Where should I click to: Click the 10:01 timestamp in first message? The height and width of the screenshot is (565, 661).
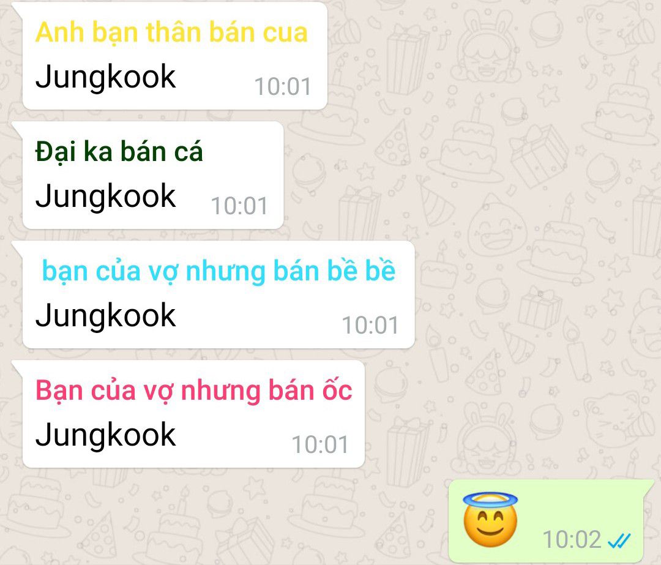(x=282, y=87)
